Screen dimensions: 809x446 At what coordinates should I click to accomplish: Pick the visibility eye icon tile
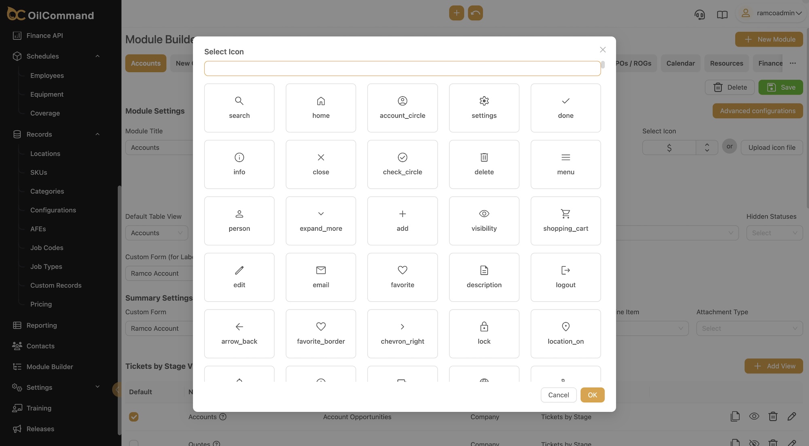(484, 221)
